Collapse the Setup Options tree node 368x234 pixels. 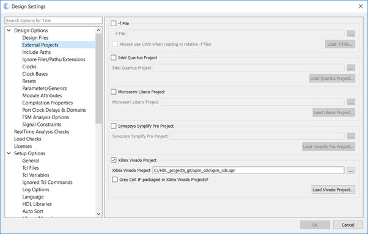[9, 153]
